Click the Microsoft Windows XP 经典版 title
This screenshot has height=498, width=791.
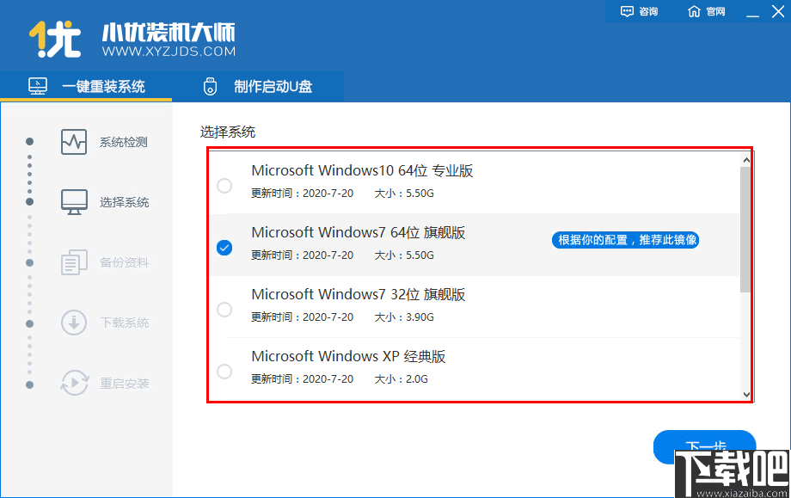348,356
